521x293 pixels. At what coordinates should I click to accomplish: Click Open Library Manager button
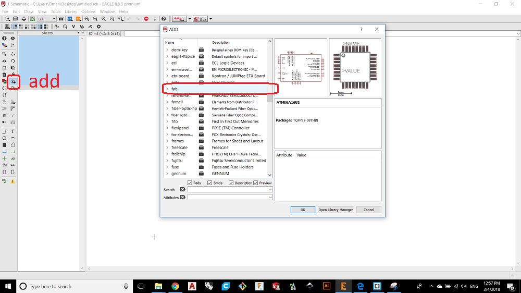pyautogui.click(x=336, y=210)
